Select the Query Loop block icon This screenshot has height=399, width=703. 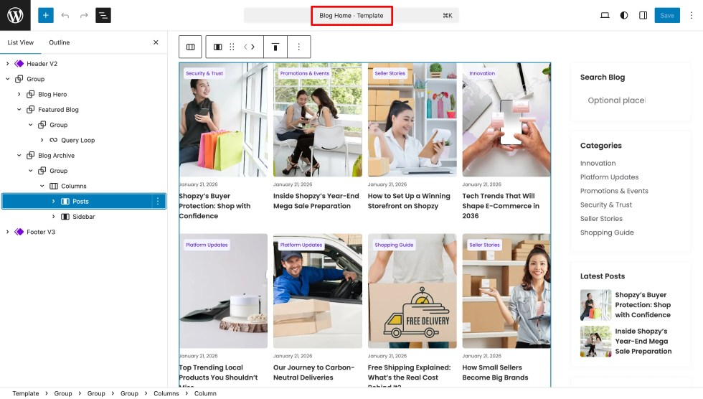pyautogui.click(x=53, y=140)
